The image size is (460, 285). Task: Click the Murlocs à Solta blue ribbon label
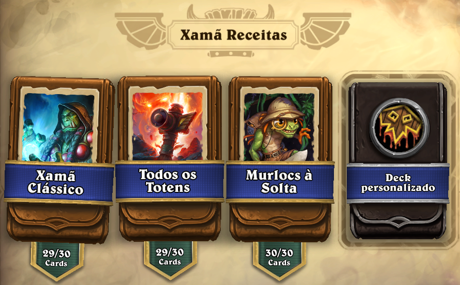pos(280,182)
